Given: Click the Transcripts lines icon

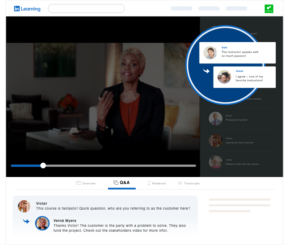Looking at the screenshot, I should (180, 183).
